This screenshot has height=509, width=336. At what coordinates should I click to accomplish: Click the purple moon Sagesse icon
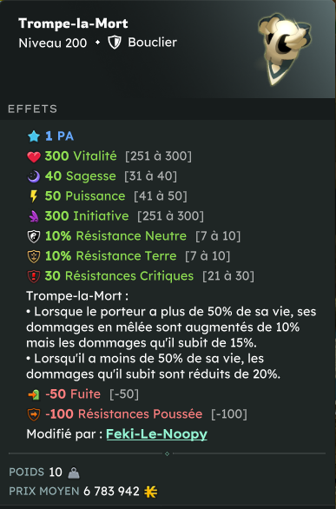point(34,176)
